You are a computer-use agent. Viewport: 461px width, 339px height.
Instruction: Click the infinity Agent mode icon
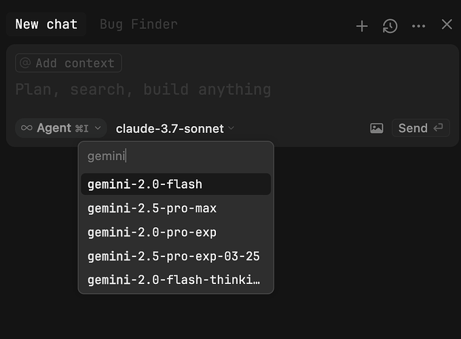[26, 128]
